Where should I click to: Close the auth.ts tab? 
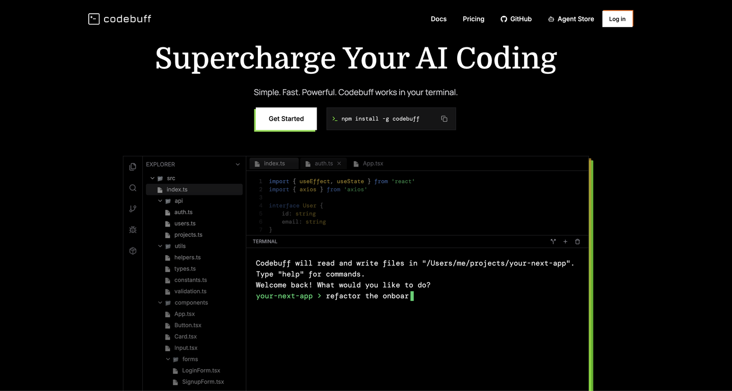point(339,163)
